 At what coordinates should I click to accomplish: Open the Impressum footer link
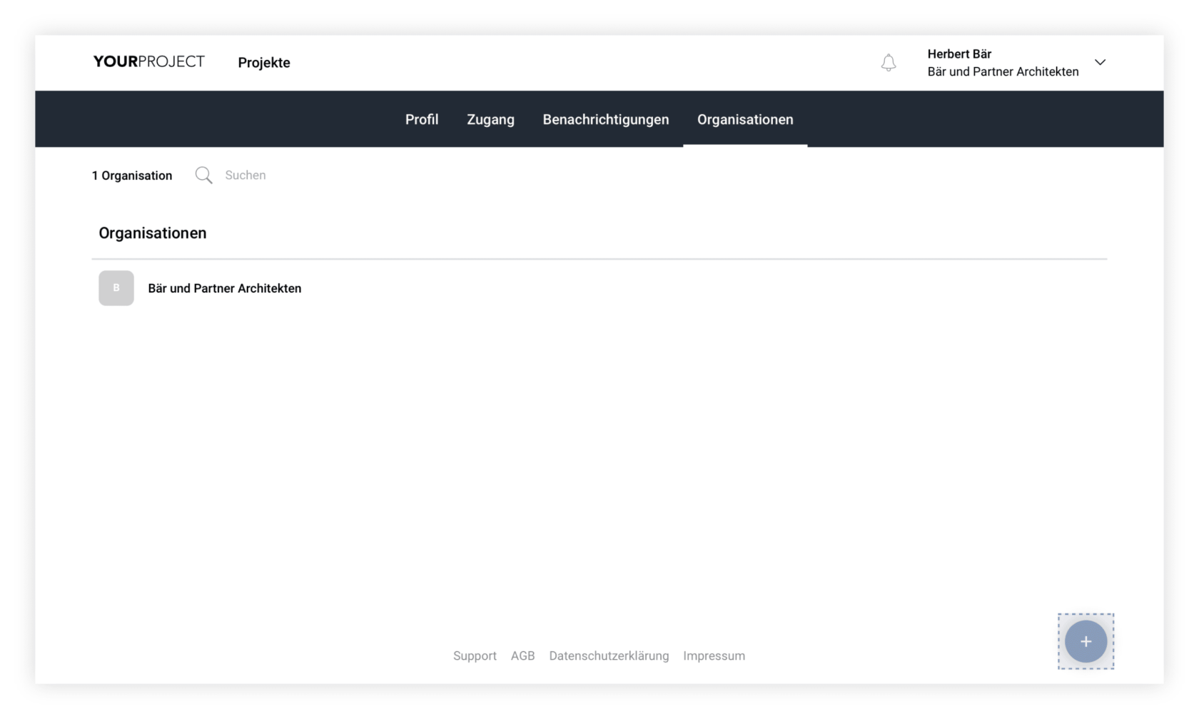coord(714,656)
